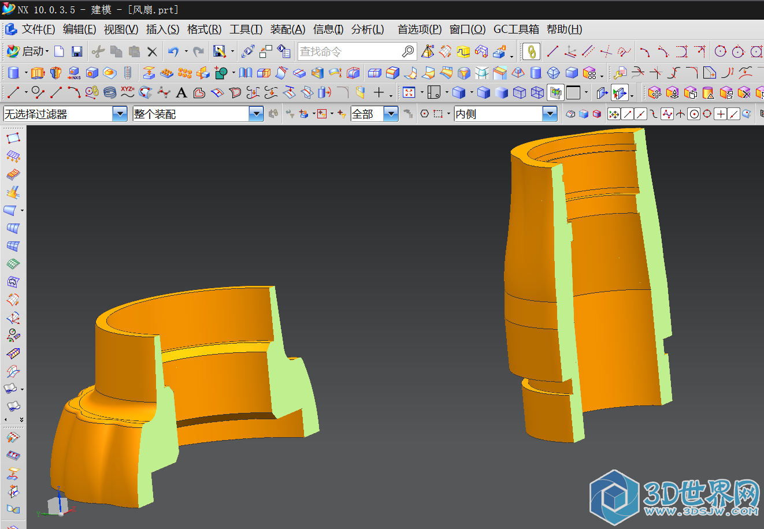Open the 工具(T) tools menu
The width and height of the screenshot is (764, 529).
tap(246, 29)
